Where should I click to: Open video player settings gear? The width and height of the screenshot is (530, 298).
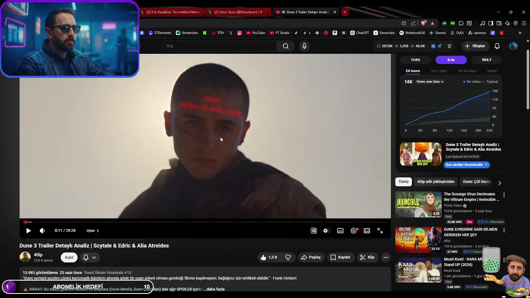coord(354,231)
